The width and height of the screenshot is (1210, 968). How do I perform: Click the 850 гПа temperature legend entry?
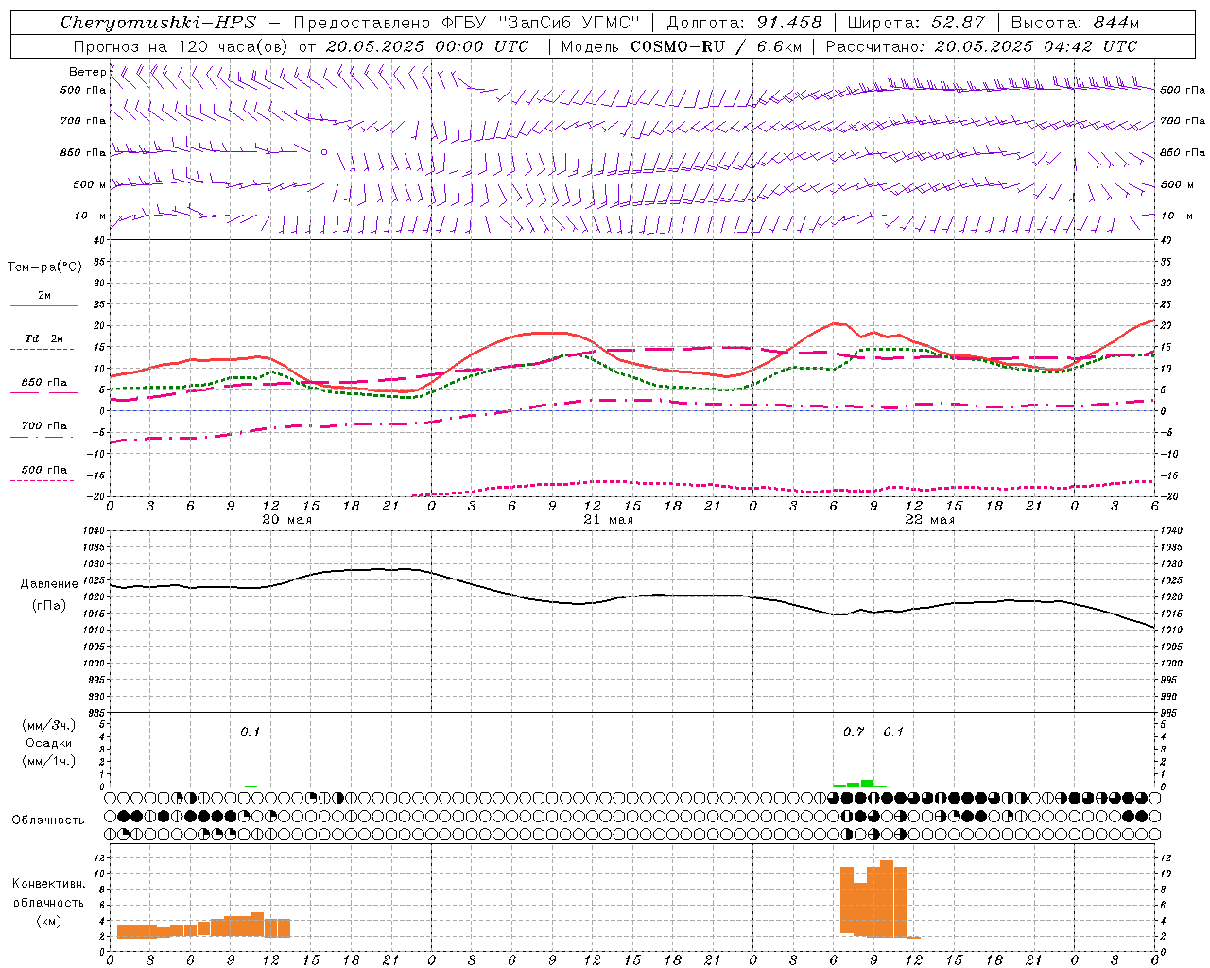click(44, 383)
